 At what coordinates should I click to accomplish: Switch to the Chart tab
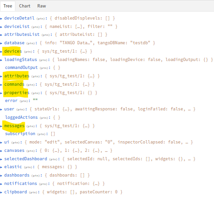25,6
